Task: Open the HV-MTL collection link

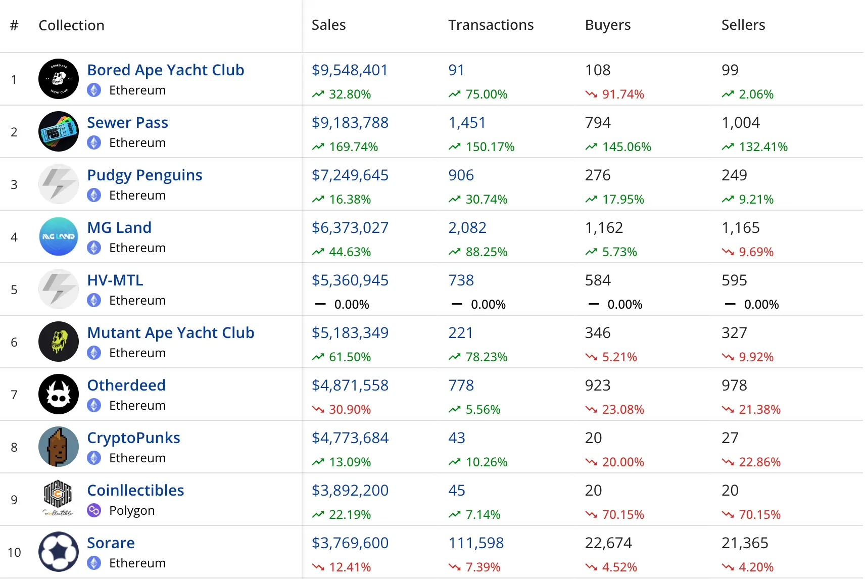Action: pos(115,280)
